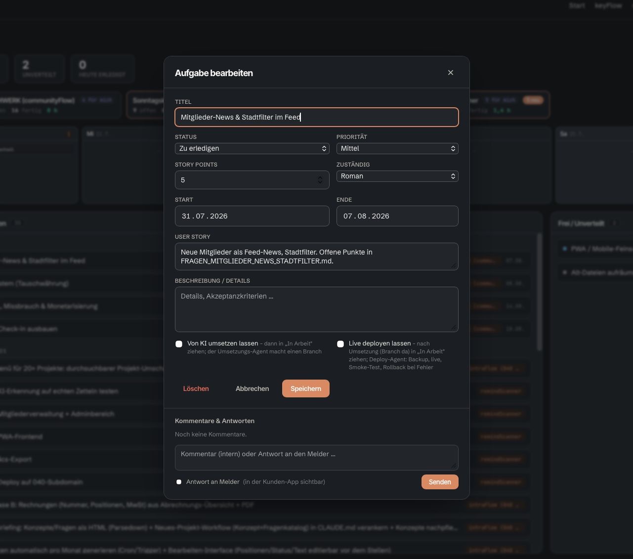Open the Status dropdown 'Zu erledigen'
This screenshot has width=633, height=559.
(x=252, y=148)
